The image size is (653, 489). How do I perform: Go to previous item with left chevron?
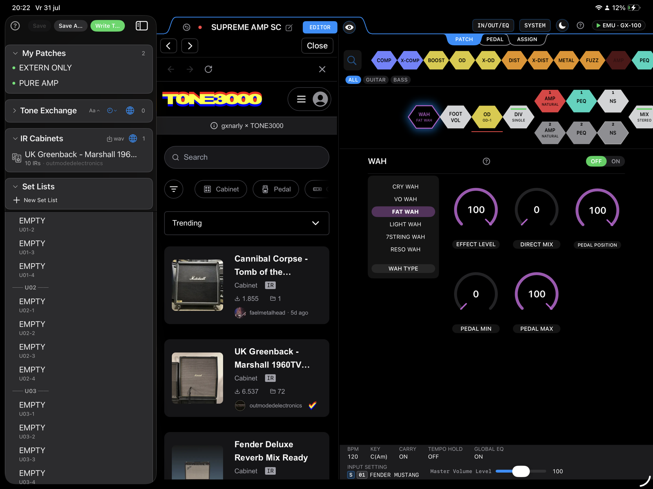click(x=169, y=46)
